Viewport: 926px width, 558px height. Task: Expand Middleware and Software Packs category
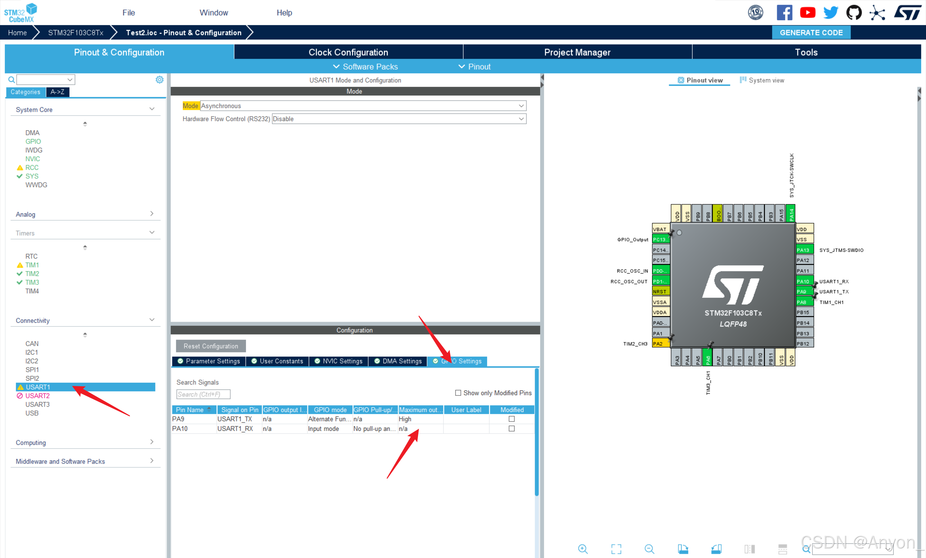[152, 461]
